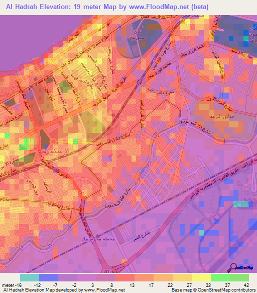This screenshot has height=293, width=257.
Task: Click the red 13 meter legend swatch
Action: pos(125,278)
